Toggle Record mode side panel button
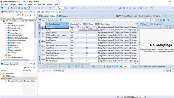Viewport: 174px width, 98px height. tap(39, 60)
